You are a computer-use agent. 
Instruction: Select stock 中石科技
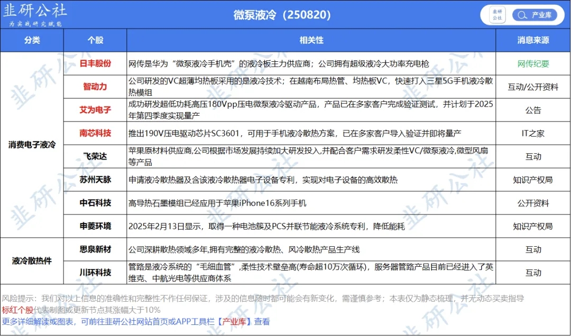pos(95,203)
